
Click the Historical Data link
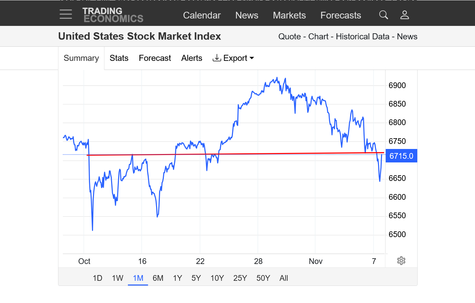point(362,37)
